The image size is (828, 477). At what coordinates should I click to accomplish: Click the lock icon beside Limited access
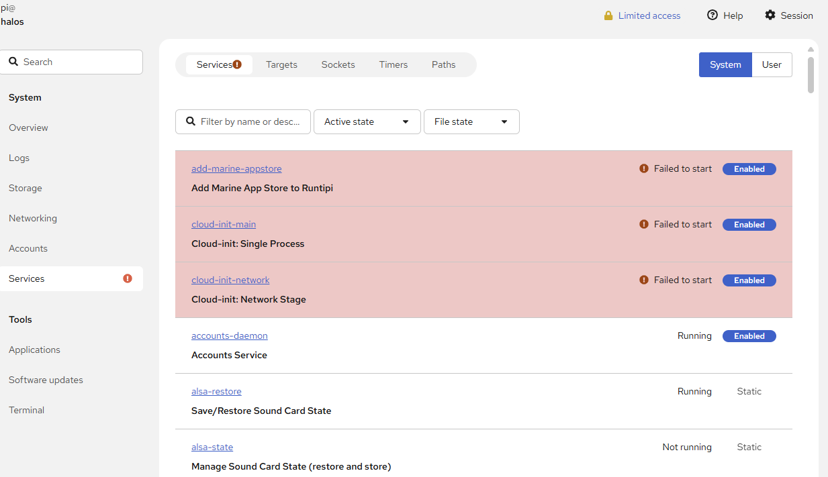coord(608,15)
